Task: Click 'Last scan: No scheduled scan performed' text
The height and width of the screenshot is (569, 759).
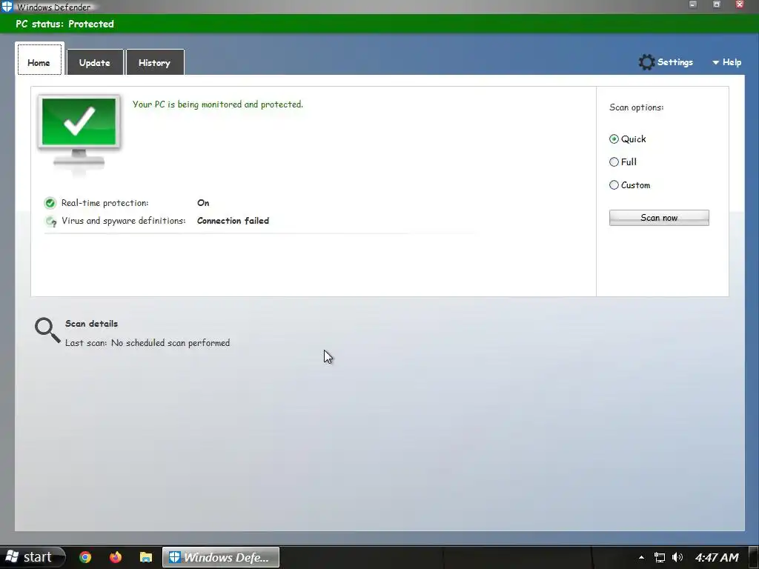Action: click(148, 343)
